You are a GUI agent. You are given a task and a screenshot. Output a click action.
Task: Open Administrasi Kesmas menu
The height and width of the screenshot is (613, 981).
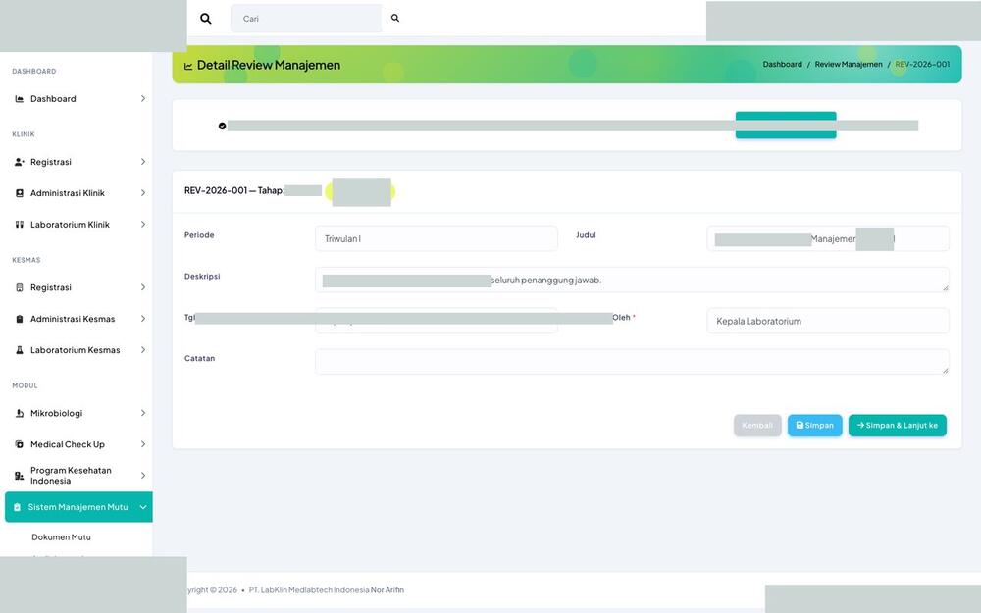(x=78, y=319)
